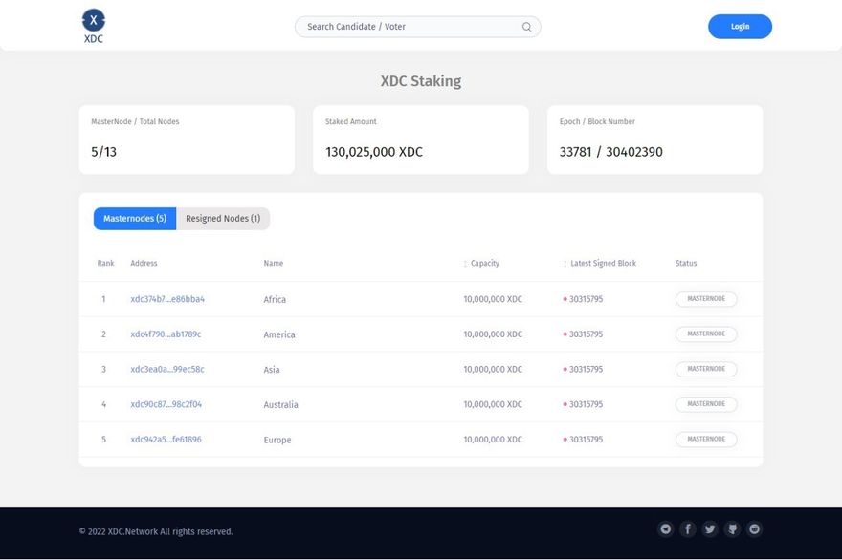Image resolution: width=842 pixels, height=560 pixels.
Task: Open address xdc374b7...e86bba4
Action: tap(167, 299)
